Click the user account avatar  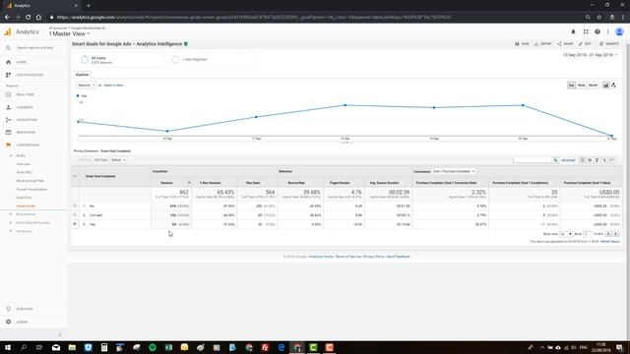[619, 31]
